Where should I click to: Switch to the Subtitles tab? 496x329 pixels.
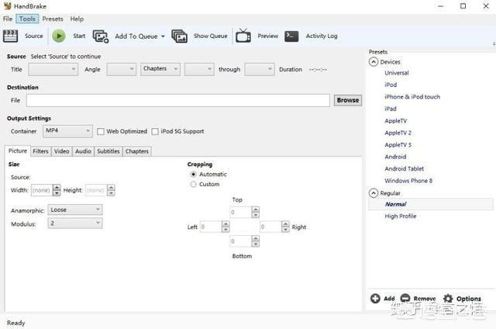coord(108,151)
